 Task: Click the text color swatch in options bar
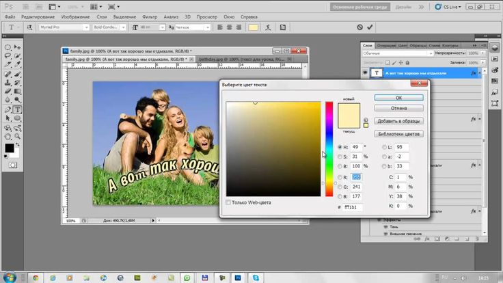pyautogui.click(x=253, y=27)
